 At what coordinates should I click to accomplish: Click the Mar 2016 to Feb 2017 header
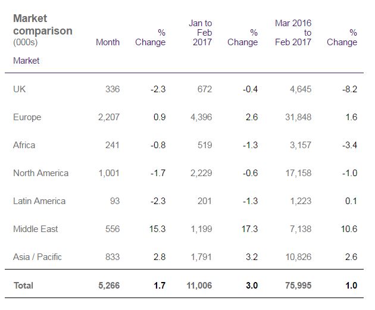pyautogui.click(x=293, y=33)
